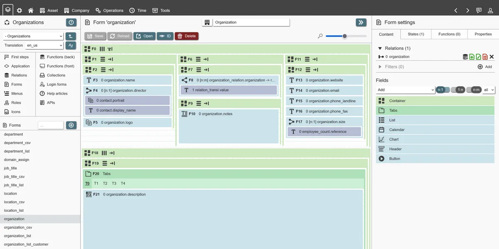The image size is (499, 249).
Task: Open Functions (back) in sidebar
Action: (x=57, y=57)
